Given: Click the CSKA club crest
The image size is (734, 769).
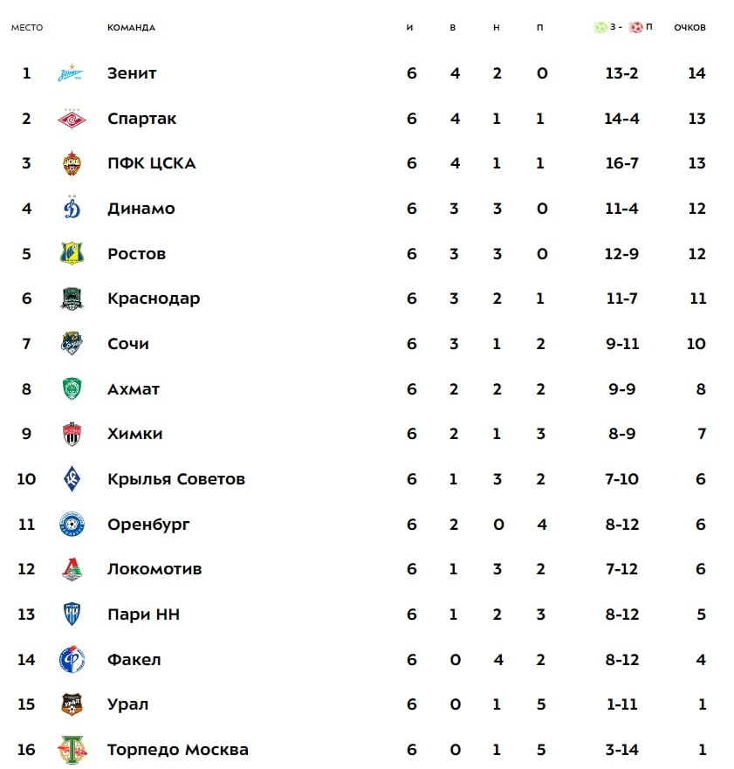Looking at the screenshot, I should tap(72, 163).
